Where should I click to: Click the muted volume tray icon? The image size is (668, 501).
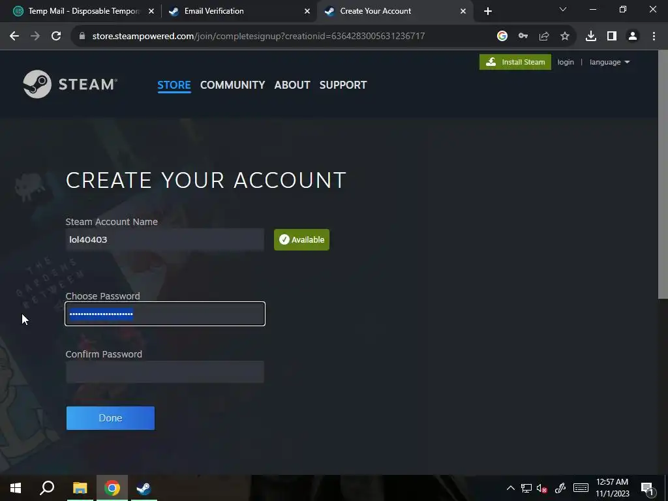(x=542, y=488)
